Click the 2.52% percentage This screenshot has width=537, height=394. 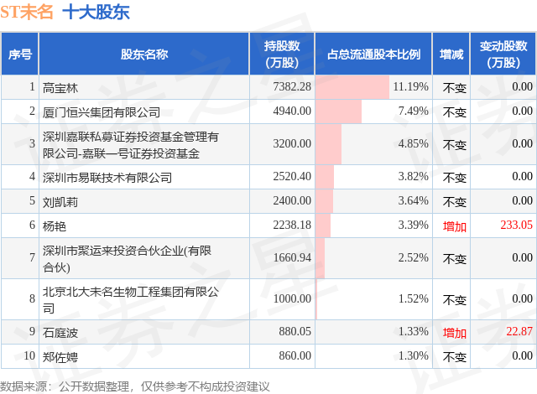pos(414,257)
